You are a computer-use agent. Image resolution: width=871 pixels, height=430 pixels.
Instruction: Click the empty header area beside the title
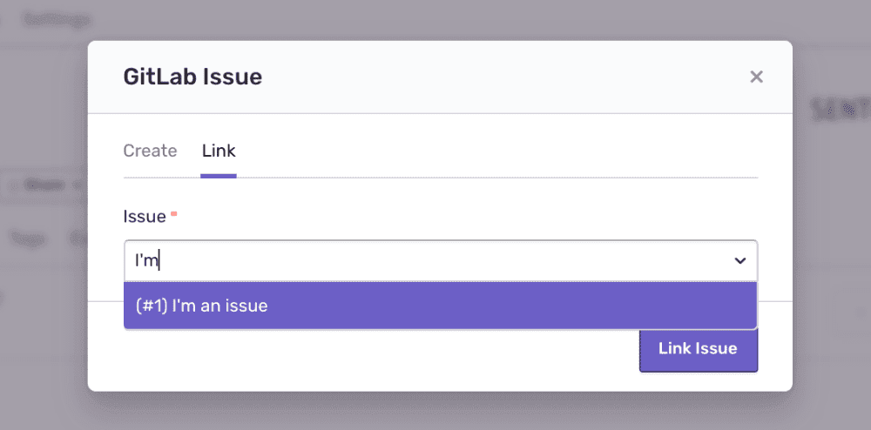(x=505, y=77)
